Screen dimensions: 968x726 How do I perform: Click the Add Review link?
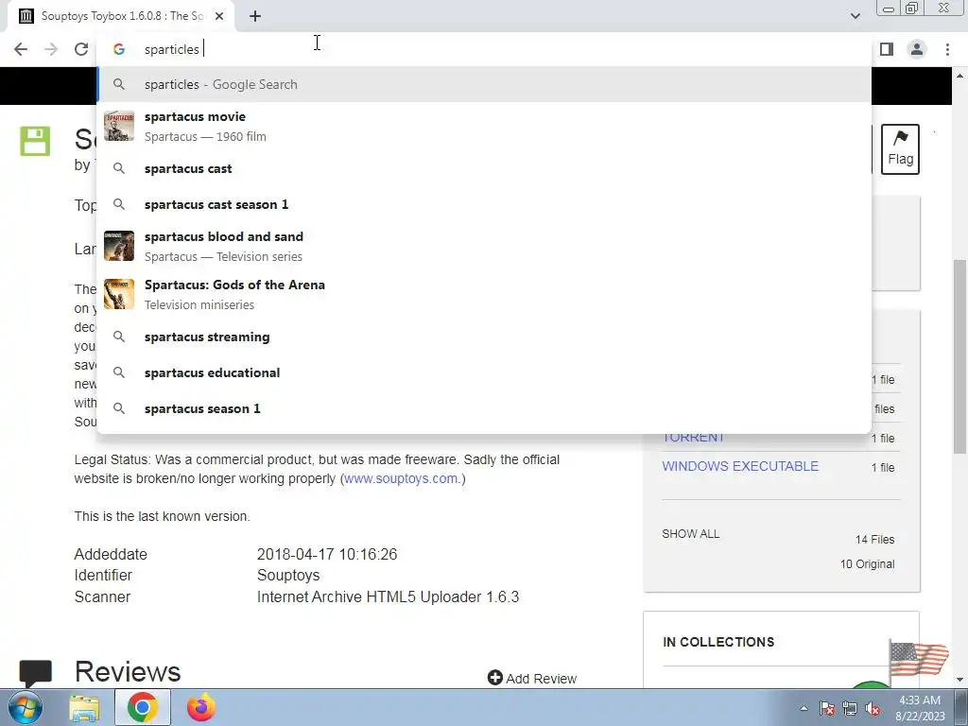pyautogui.click(x=532, y=679)
